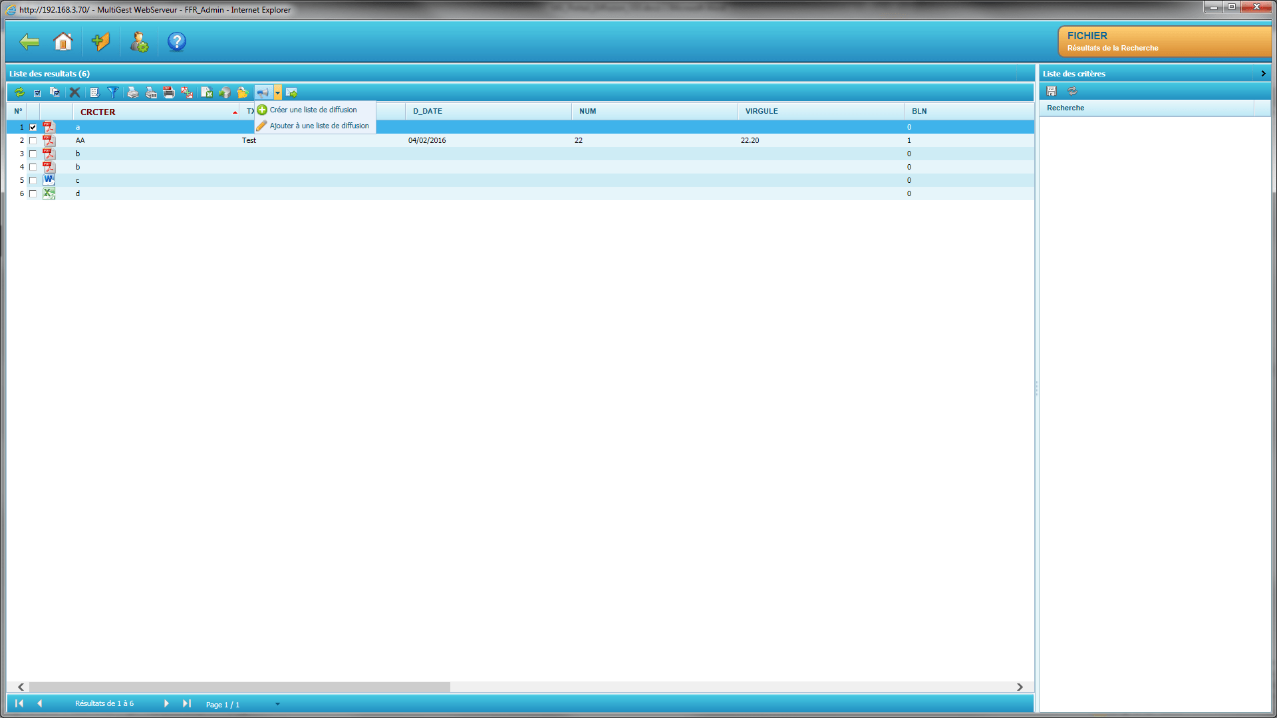The image size is (1277, 718).
Task: Click the black X delete icon
Action: [x=74, y=92]
